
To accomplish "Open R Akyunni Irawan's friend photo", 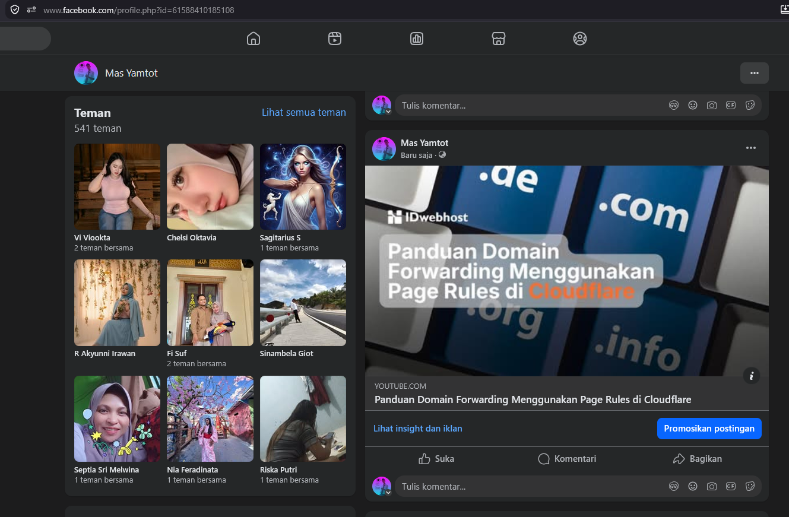I will pyautogui.click(x=117, y=303).
